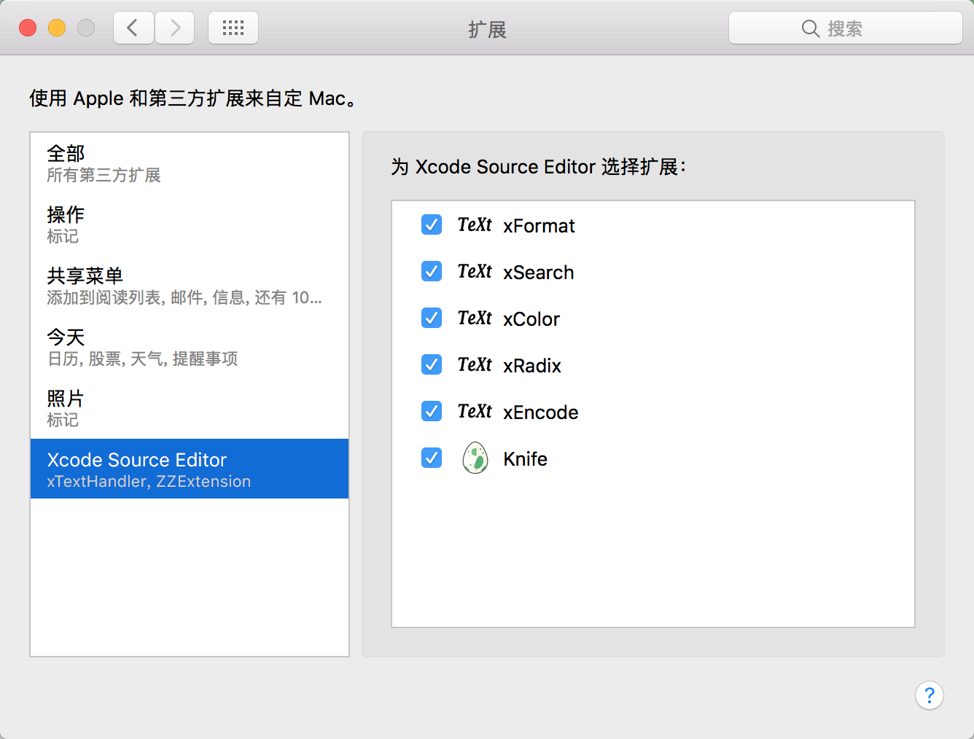
Task: Go forward with the right arrow
Action: pos(175,28)
